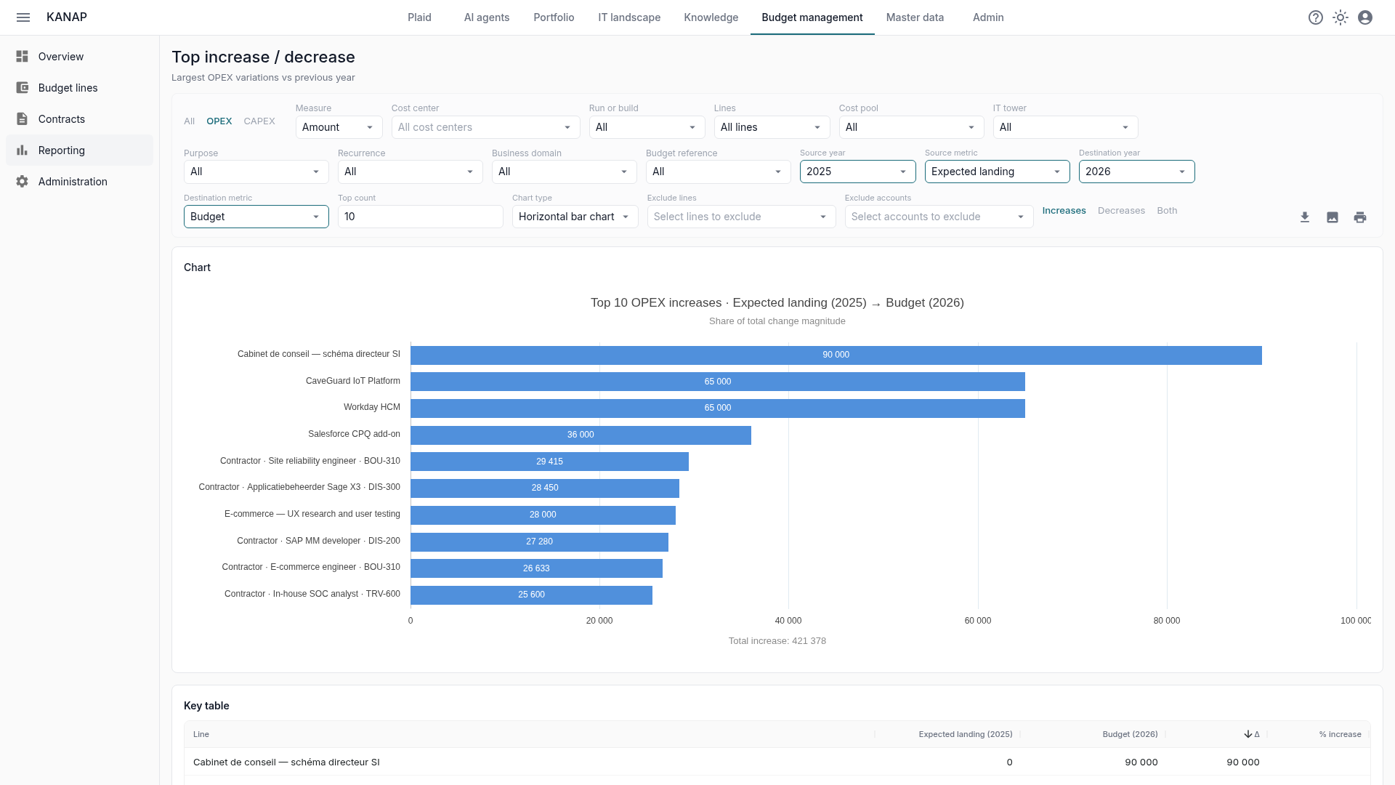Open the Measure dropdown
Image resolution: width=1395 pixels, height=785 pixels.
click(x=339, y=127)
